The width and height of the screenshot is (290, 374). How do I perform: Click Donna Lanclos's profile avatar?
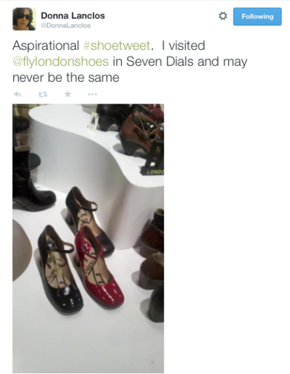point(24,19)
